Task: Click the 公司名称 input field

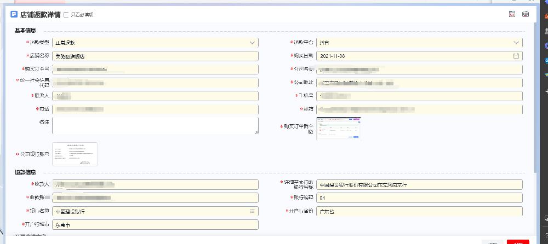Action: pyautogui.click(x=419, y=69)
